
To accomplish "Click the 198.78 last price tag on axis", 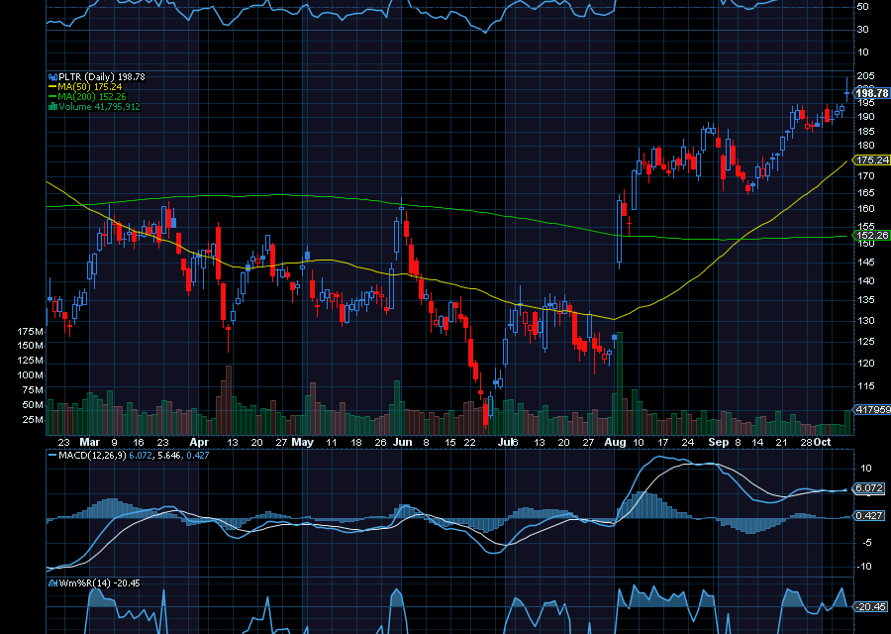I will coord(871,93).
